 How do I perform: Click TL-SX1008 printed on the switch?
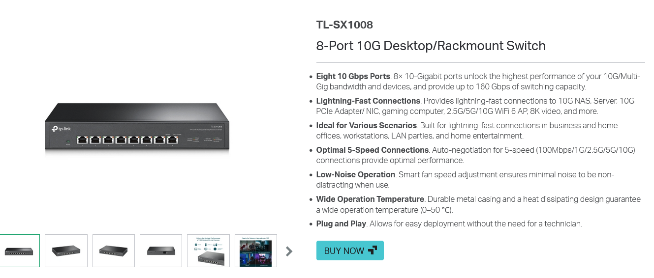216,127
